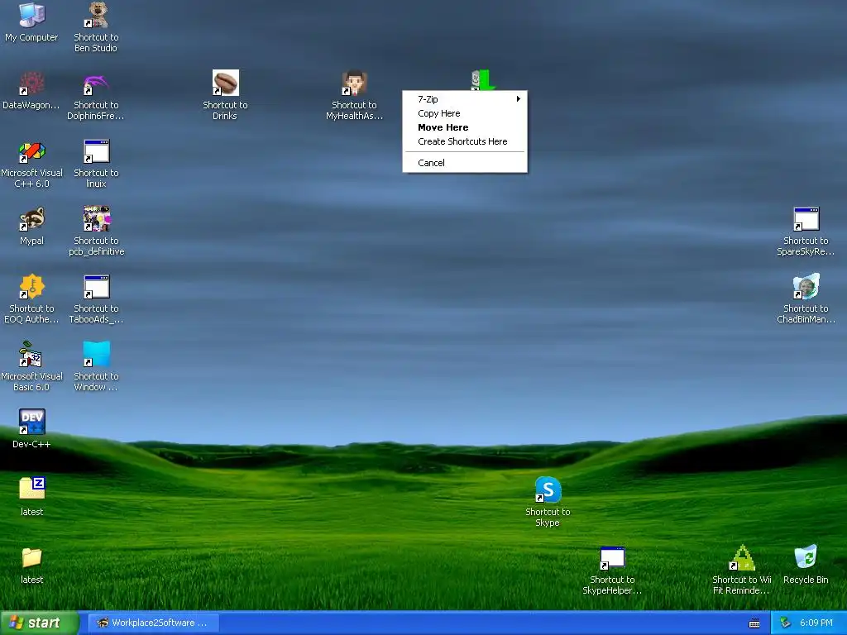Select the Shortcut to TabooAds icon

(x=96, y=287)
